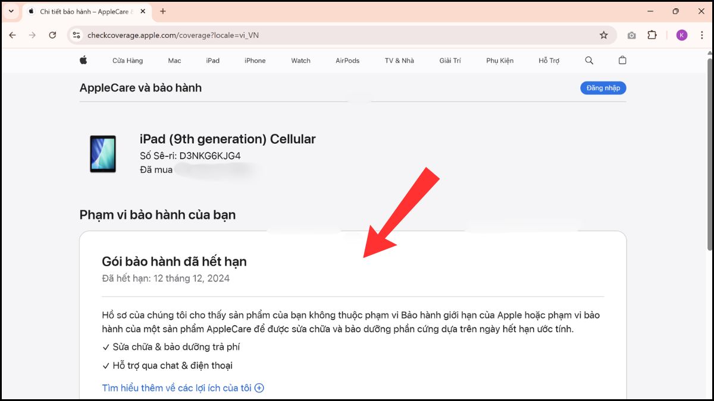This screenshot has width=714, height=401.
Task: Go back using the back arrow
Action: 12,34
